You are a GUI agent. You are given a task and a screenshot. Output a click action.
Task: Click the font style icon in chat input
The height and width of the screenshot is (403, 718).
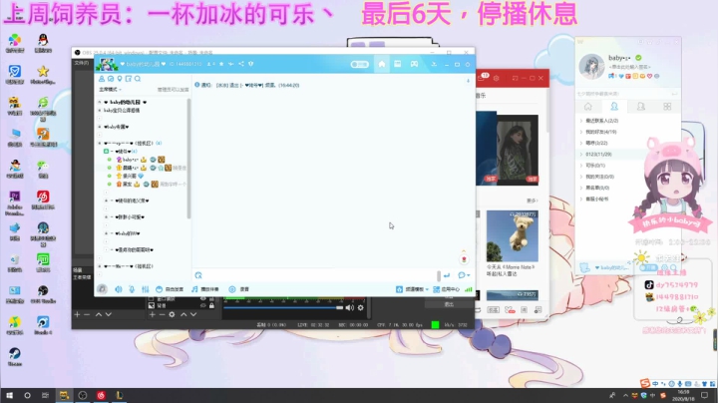pyautogui.click(x=198, y=275)
